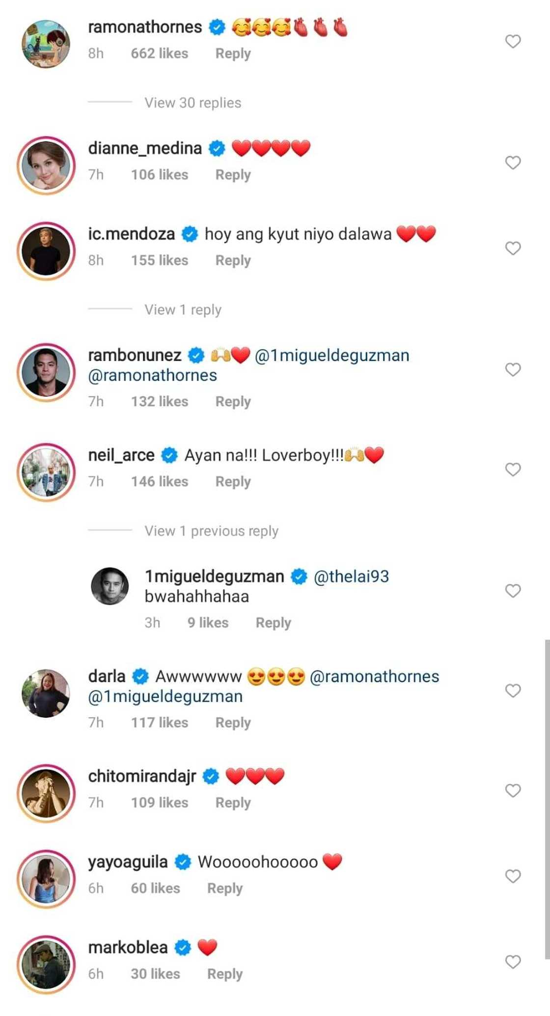Screen dimensions: 550x1016
Task: Heart darla's Awwwwww comment
Action: (513, 691)
